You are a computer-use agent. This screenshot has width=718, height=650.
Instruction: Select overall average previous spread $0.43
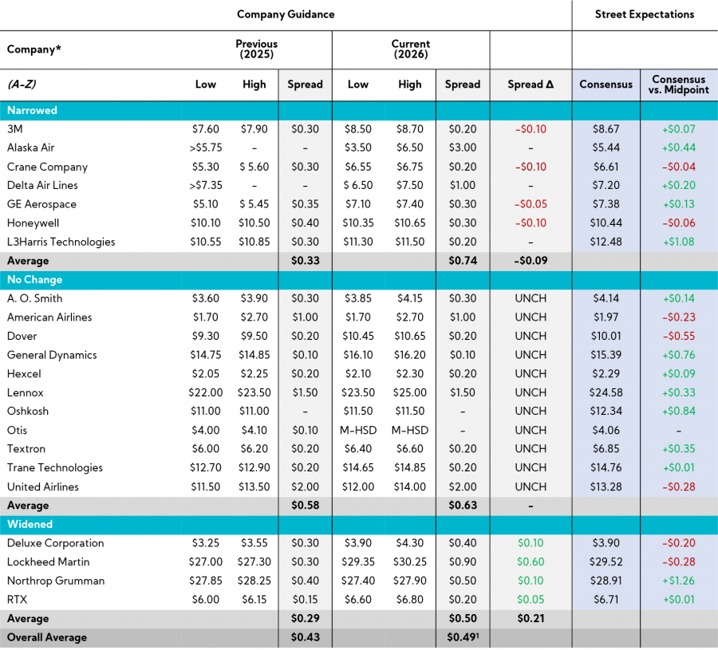point(306,638)
